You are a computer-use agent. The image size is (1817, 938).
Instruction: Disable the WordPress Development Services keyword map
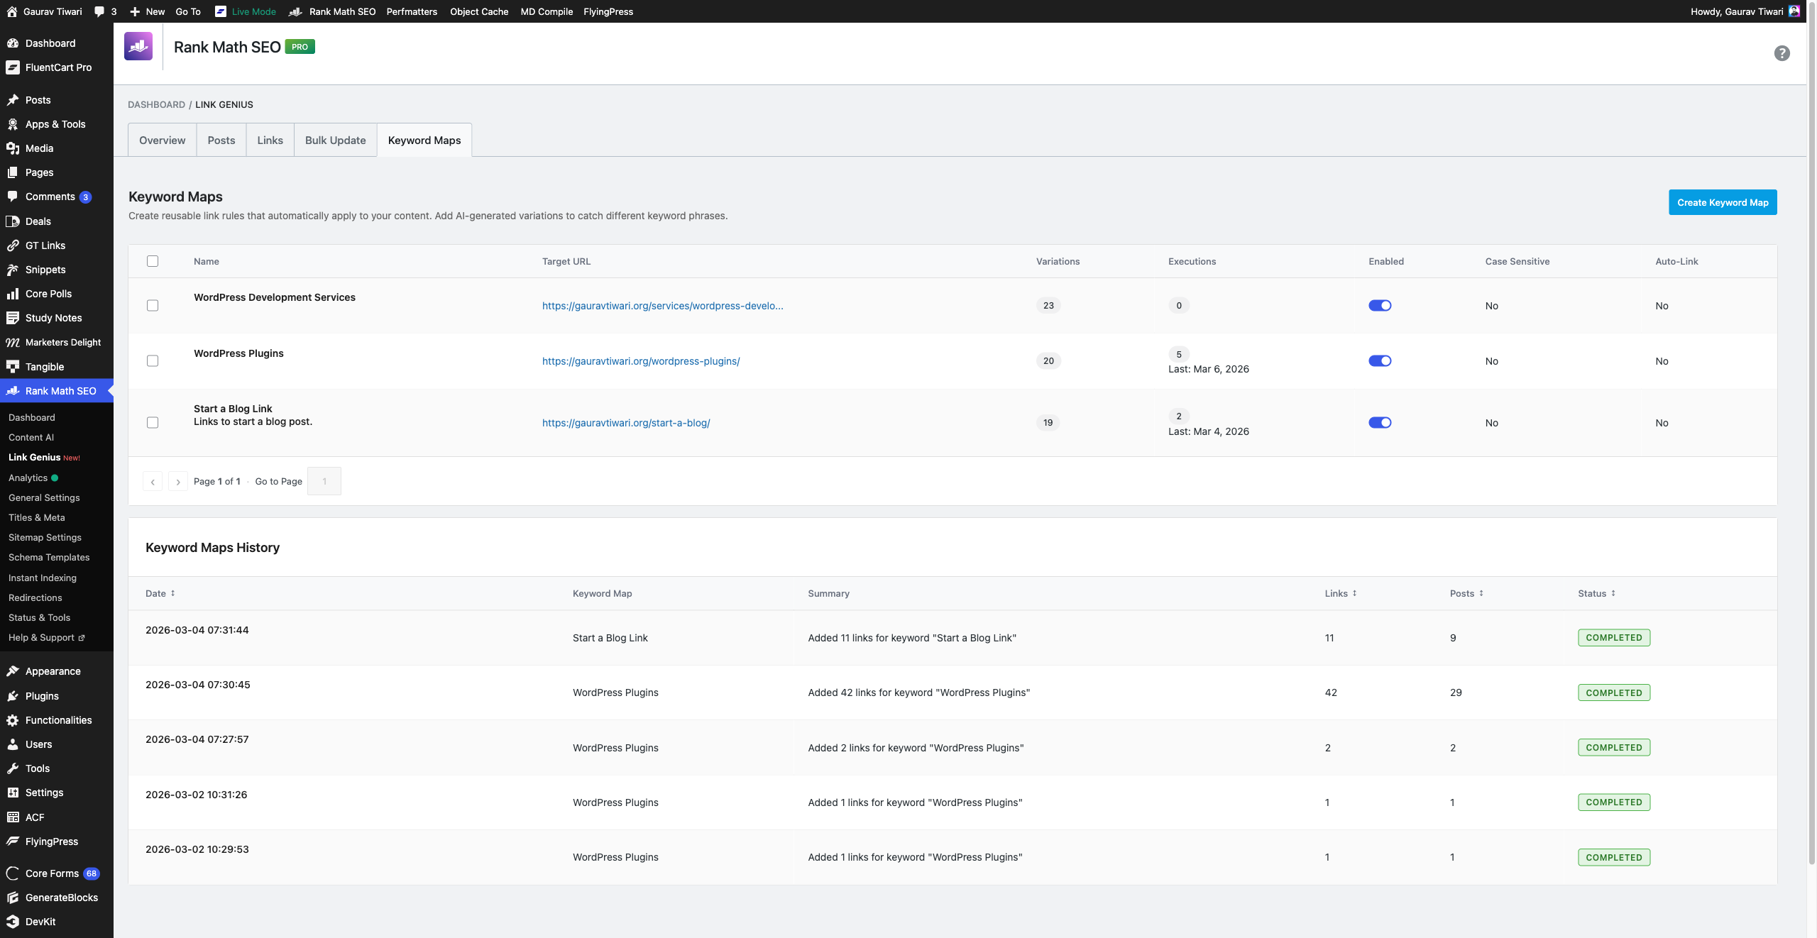(x=1380, y=306)
